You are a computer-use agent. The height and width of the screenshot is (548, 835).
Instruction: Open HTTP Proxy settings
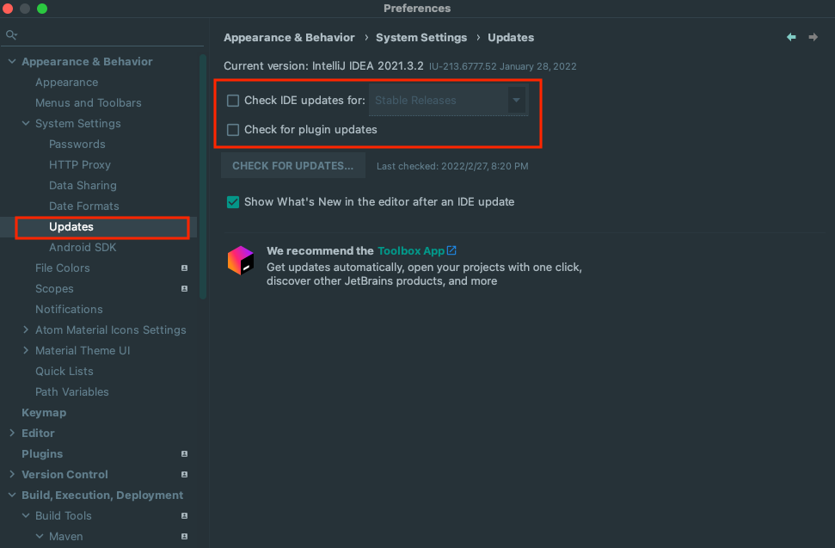[80, 165]
